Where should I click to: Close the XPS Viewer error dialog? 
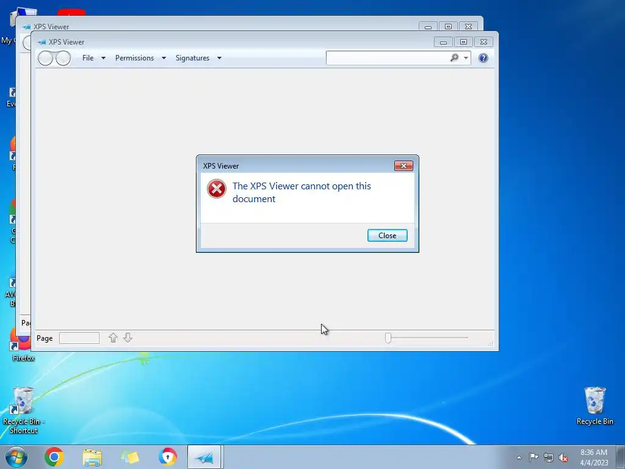387,235
